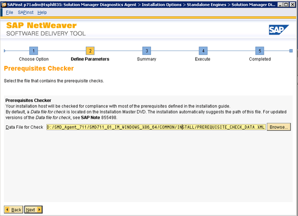Maximize the SAPinst window
Viewport: 298px width, 216px height.
point(286,4)
